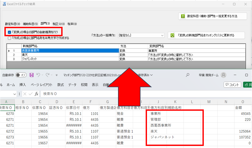Viewport: 252px width, 148px height.
Task: Open the Excel search magnifier icon
Action: 188,75
